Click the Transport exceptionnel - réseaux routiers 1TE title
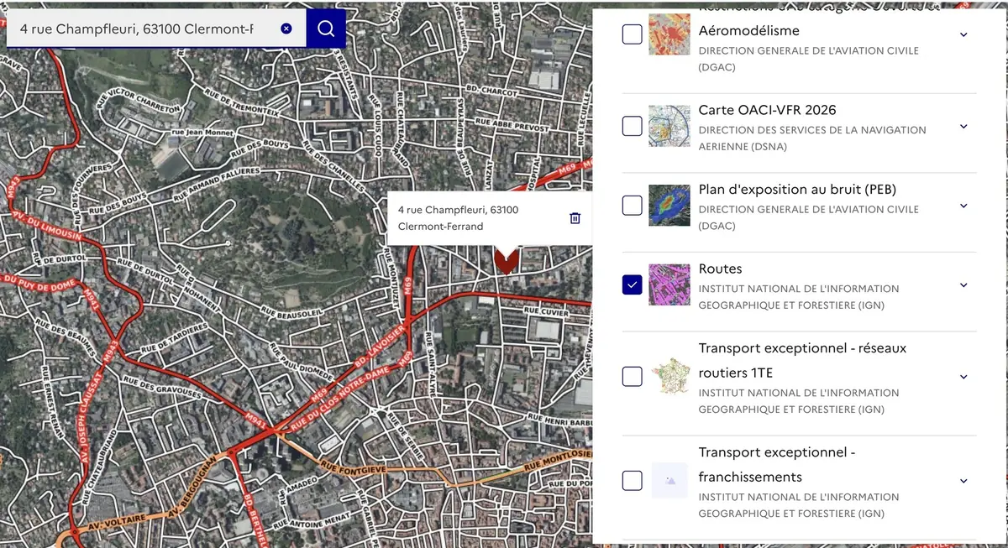This screenshot has height=548, width=1008. pos(802,360)
